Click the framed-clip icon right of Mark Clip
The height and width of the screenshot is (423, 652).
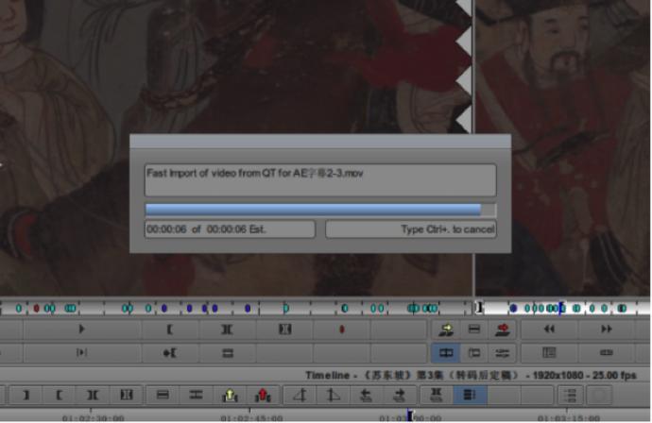click(284, 330)
